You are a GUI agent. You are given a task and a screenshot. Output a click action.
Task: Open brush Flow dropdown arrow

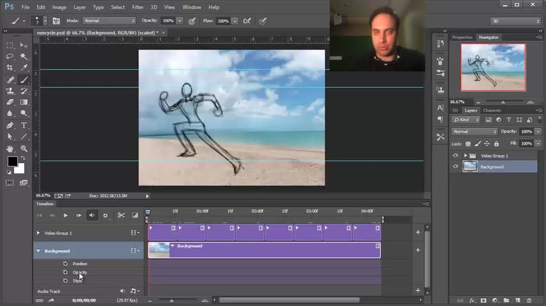(235, 21)
